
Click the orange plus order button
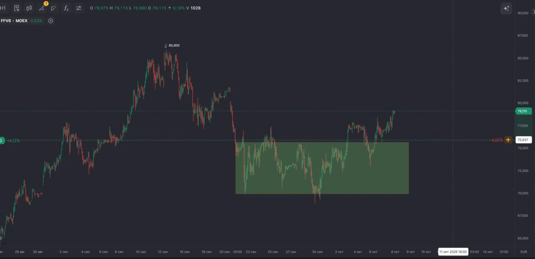[x=508, y=140]
